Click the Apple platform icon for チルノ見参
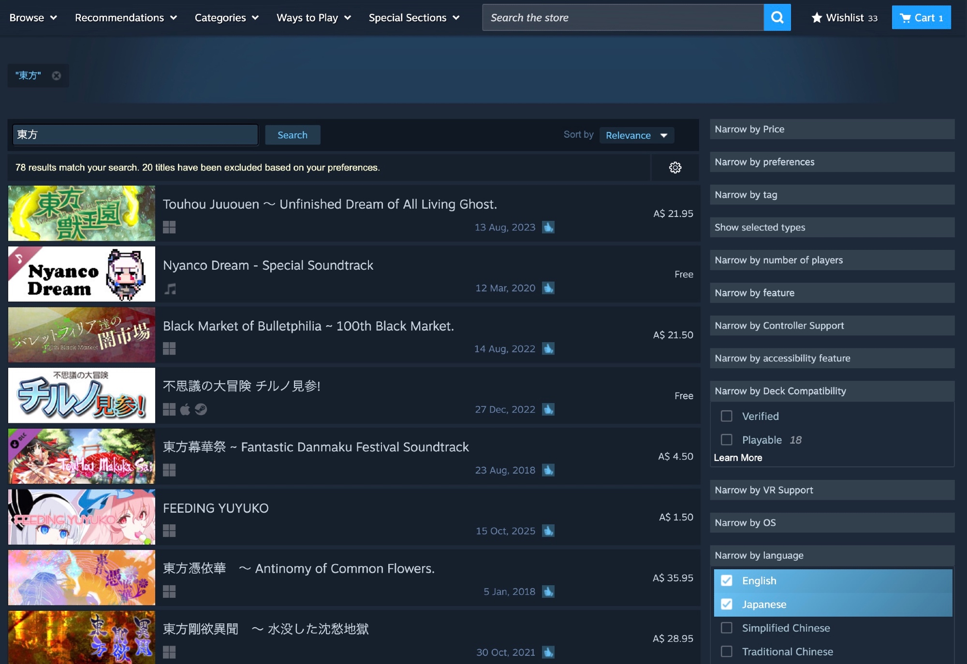This screenshot has width=967, height=664. click(185, 409)
